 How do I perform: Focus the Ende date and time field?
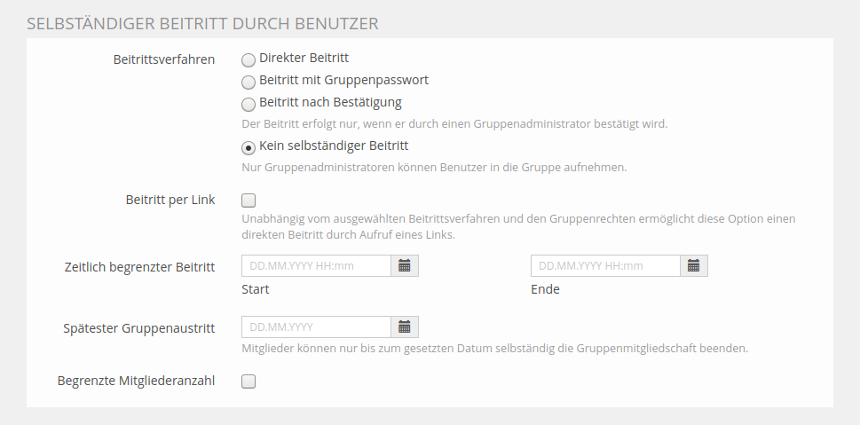(605, 266)
